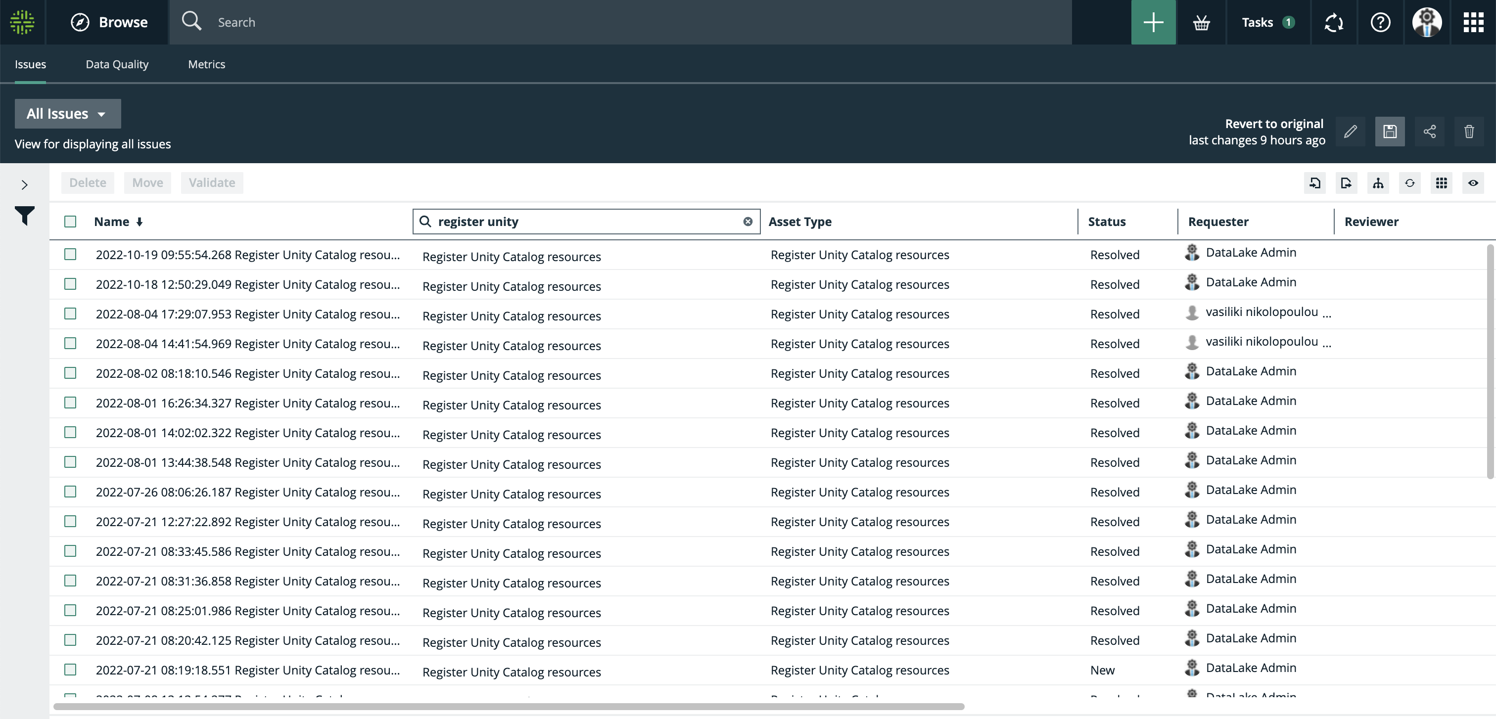Click the 'register unity' column filter field
This screenshot has height=719, width=1496.
[586, 222]
